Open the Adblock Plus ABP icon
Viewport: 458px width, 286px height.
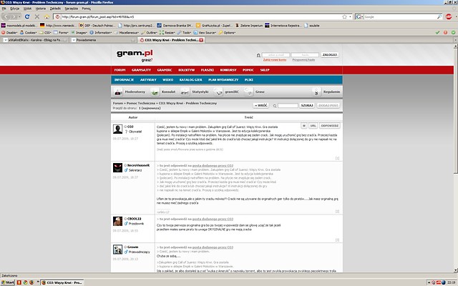449,16
